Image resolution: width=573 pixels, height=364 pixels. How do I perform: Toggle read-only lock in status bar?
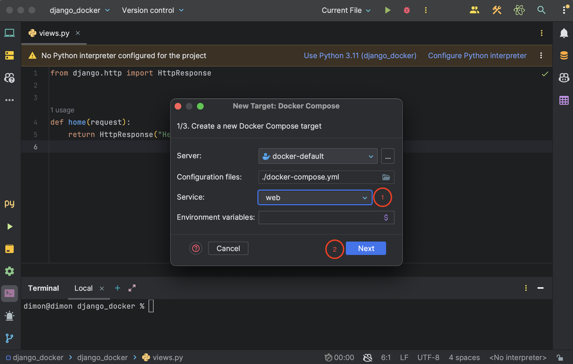click(560, 357)
